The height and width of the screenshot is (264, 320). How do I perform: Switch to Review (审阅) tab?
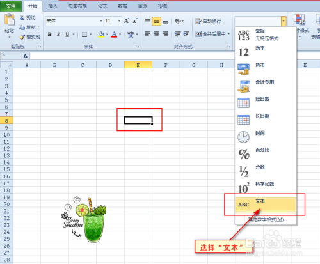coord(143,6)
